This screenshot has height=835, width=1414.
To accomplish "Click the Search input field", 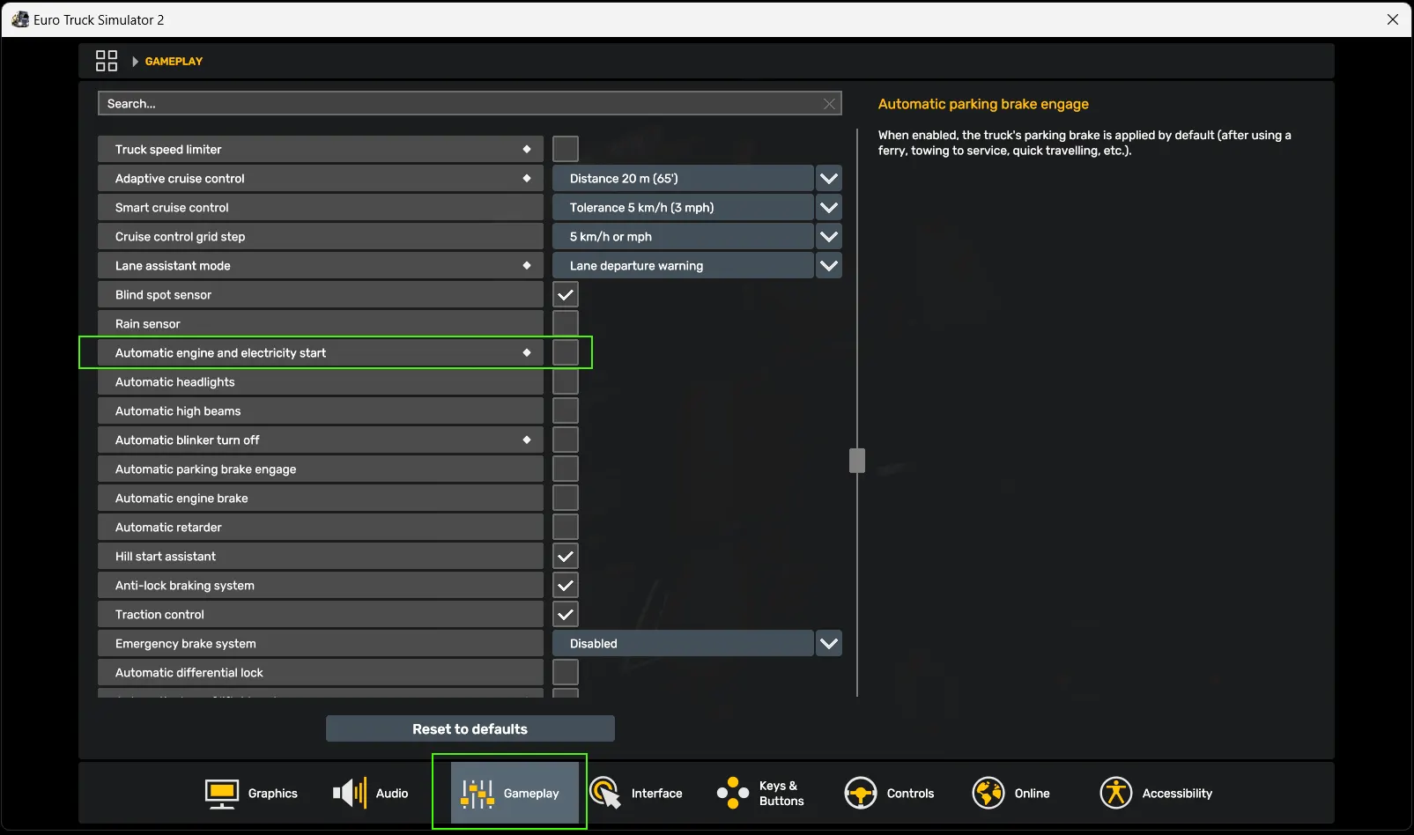I will tap(470, 104).
